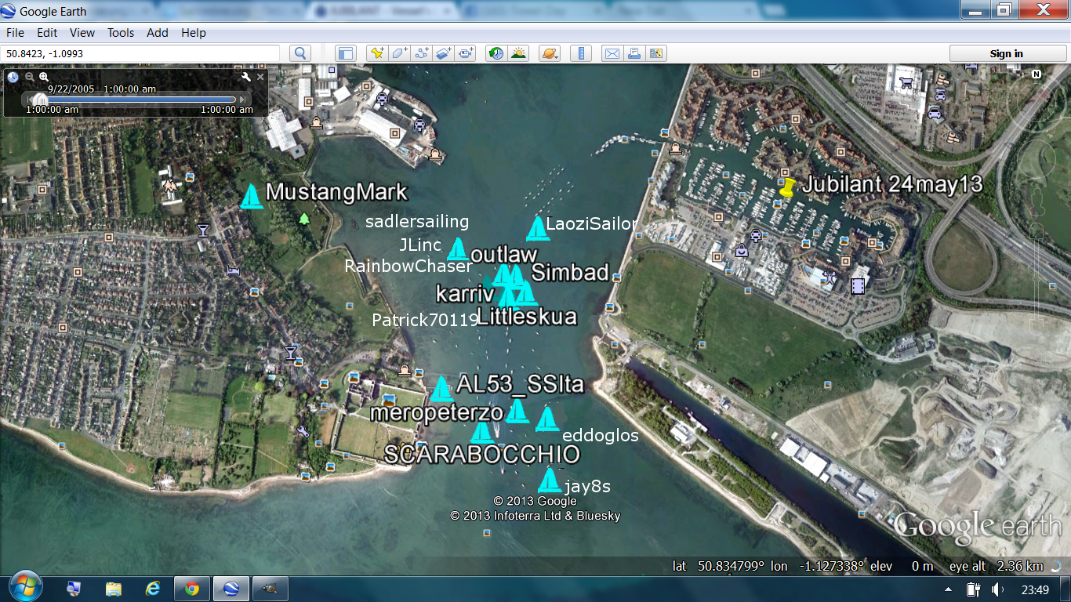The height and width of the screenshot is (602, 1071).
Task: Close the time slider panel
Action: [260, 77]
